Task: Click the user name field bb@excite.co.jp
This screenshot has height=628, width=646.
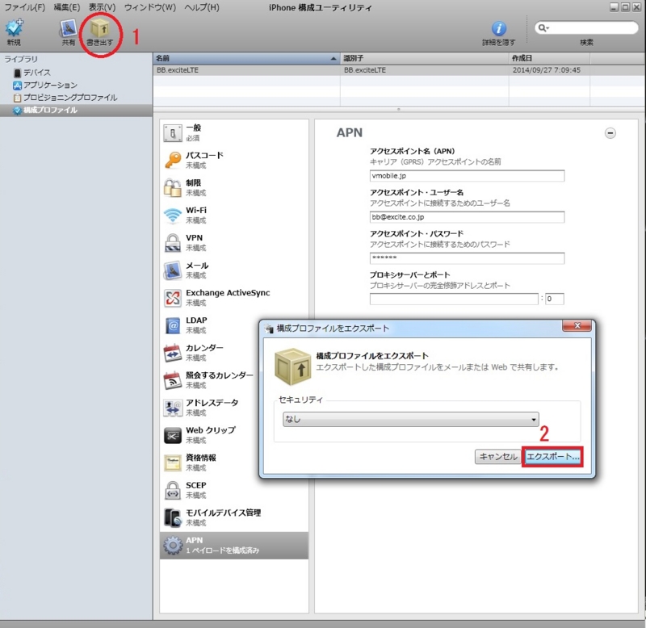Action: [467, 217]
